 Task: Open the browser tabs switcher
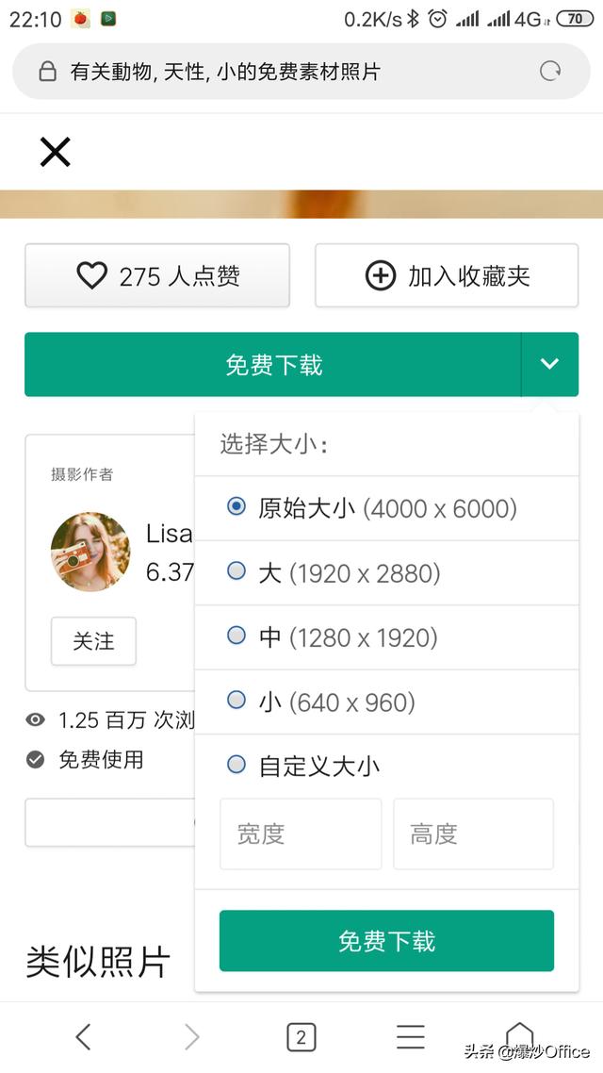click(x=301, y=1037)
